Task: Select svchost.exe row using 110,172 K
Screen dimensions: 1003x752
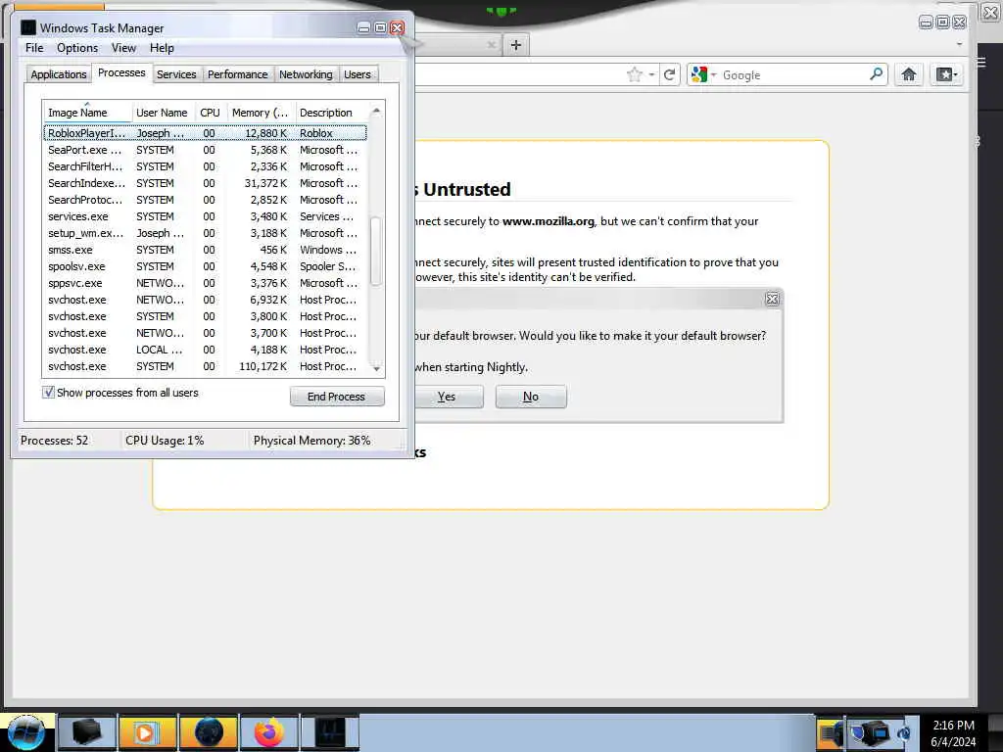Action: pos(205,366)
